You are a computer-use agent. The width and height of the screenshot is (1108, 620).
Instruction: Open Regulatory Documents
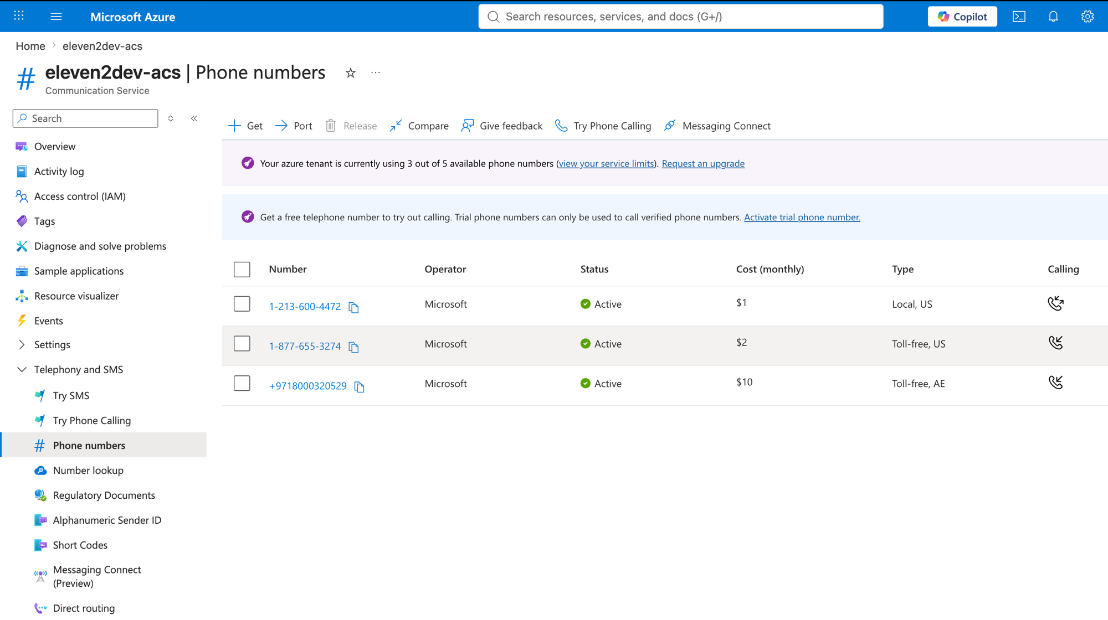click(x=104, y=495)
